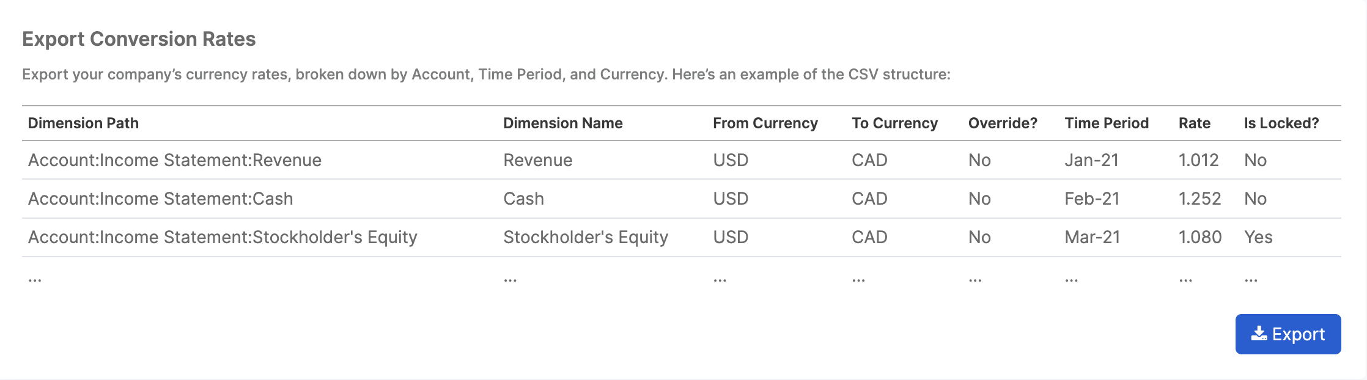
Task: Select the Dimension Path column header
Action: pos(83,123)
